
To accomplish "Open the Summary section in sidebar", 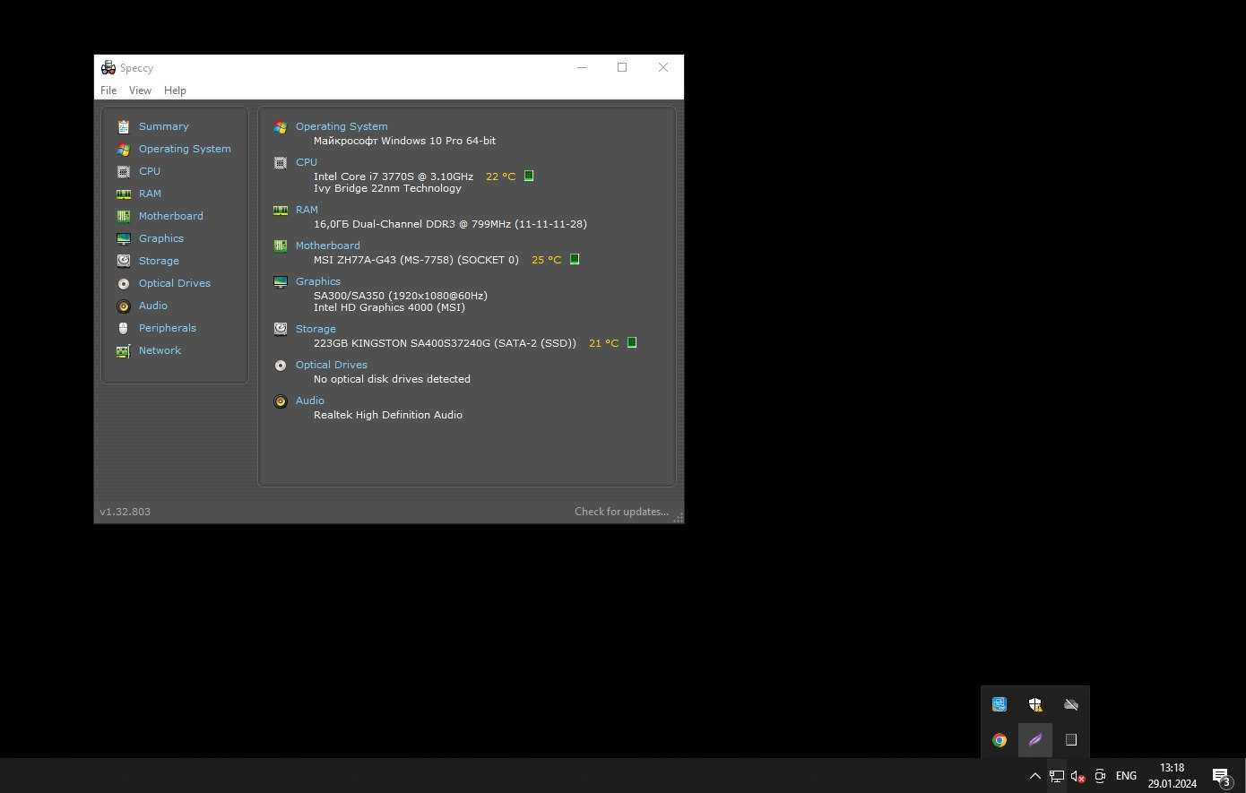I will point(163,126).
